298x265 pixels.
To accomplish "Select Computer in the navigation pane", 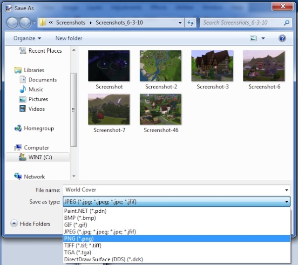I will 36,148.
